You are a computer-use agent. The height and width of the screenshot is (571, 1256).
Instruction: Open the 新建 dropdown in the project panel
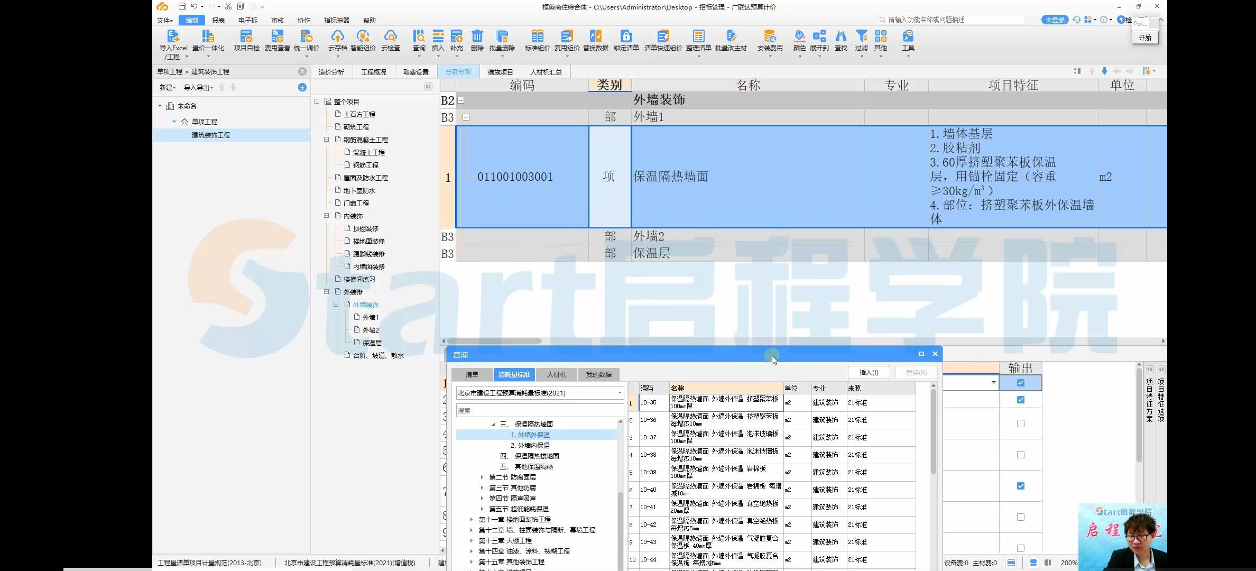click(x=167, y=87)
